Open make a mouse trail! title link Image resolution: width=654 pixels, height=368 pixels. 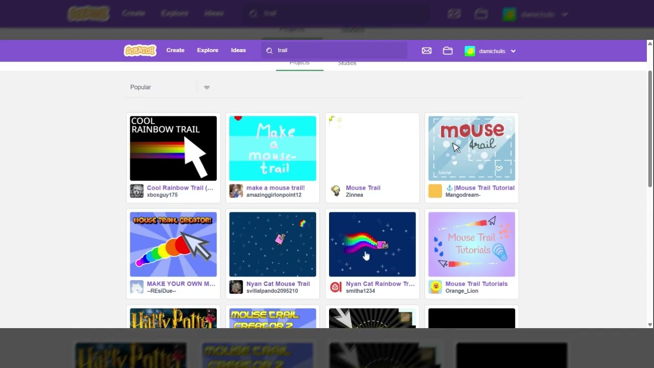[x=275, y=188]
